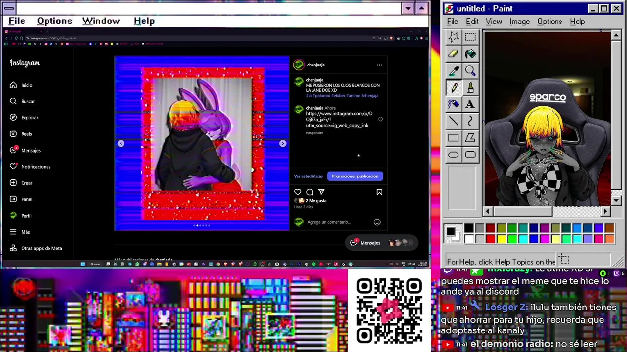Activate the Pick Color eyedropper tool
Viewport: 627px width, 352px height.
(x=454, y=71)
